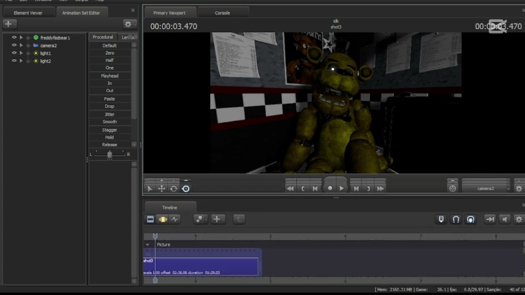The width and height of the screenshot is (525, 295).
Task: Click the greyed up-level arrow button
Action: pyautogui.click(x=238, y=220)
